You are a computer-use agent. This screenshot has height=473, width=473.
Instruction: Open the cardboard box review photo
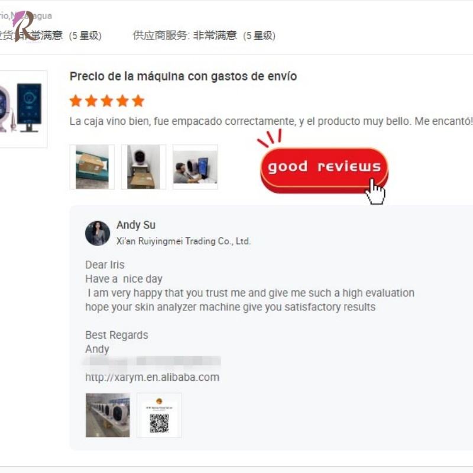[92, 167]
